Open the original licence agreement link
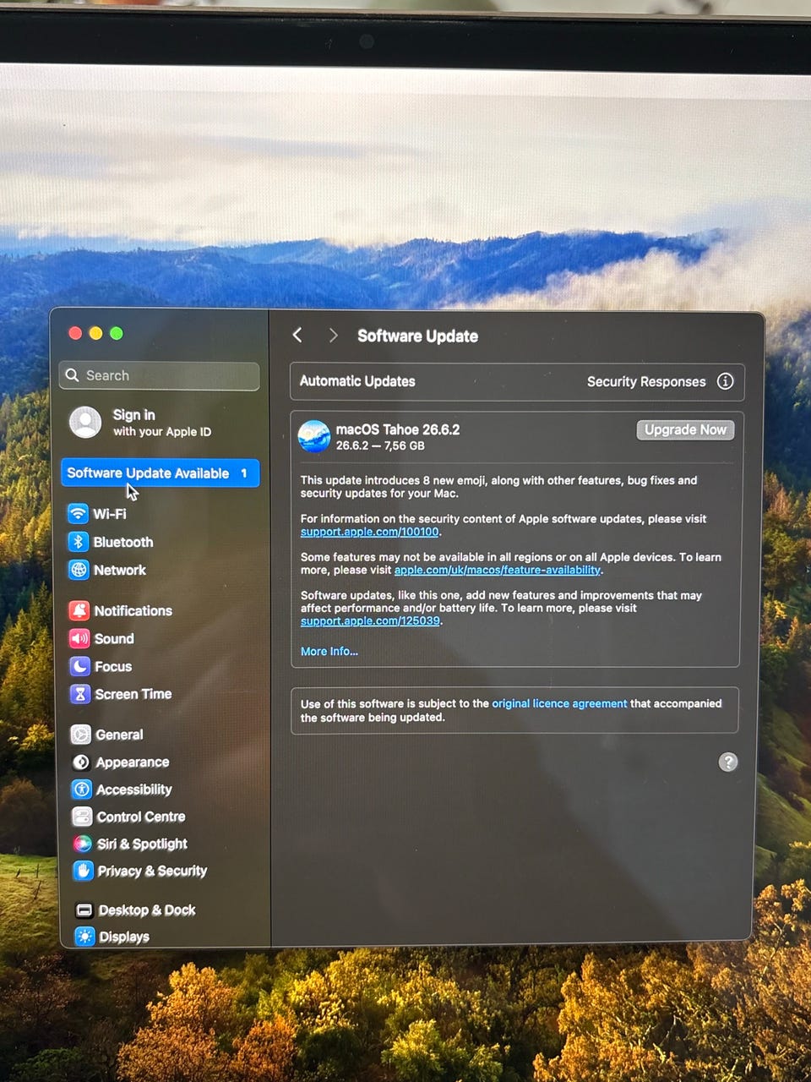Image resolution: width=811 pixels, height=1082 pixels. click(x=559, y=703)
